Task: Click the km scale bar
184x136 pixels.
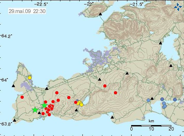Action: click(x=151, y=126)
